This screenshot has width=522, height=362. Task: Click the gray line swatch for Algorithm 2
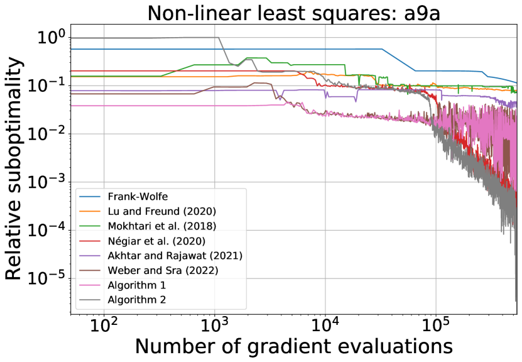[90, 300]
